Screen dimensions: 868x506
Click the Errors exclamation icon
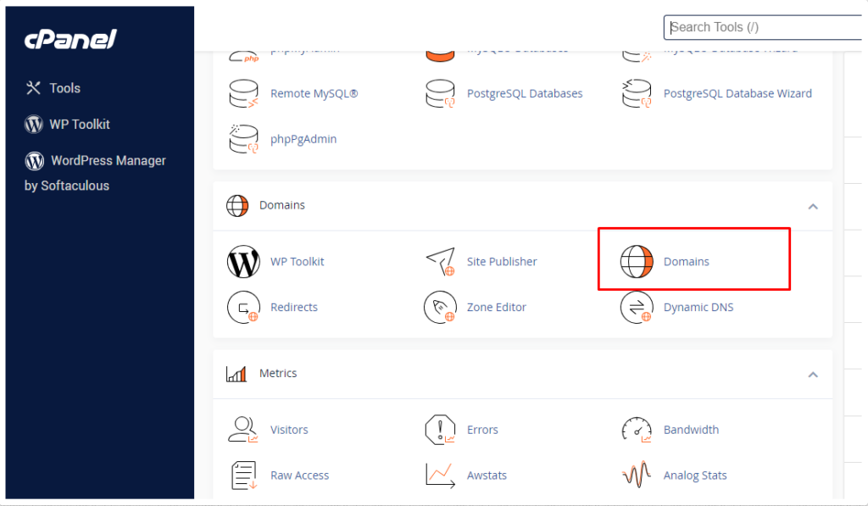[440, 430]
